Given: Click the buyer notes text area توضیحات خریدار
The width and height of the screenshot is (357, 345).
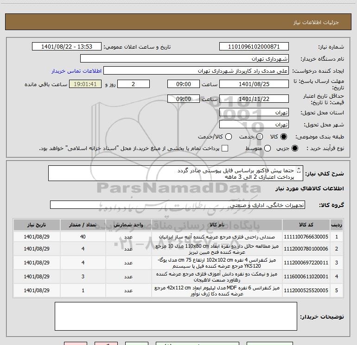Looking at the screenshot, I should tap(176, 316).
